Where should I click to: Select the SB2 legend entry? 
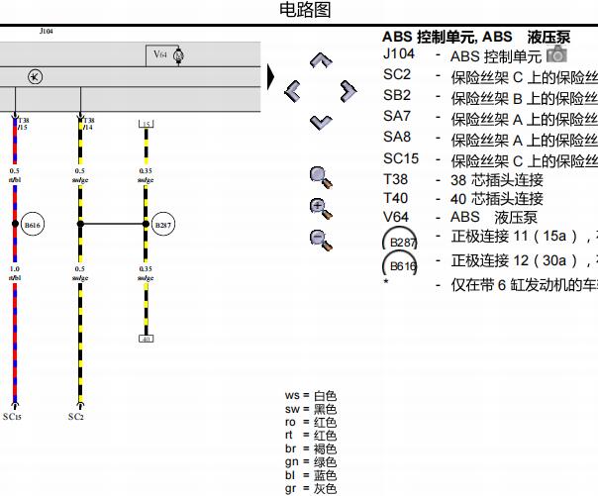[490, 97]
